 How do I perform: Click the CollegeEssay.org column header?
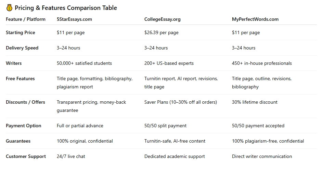coord(162,19)
